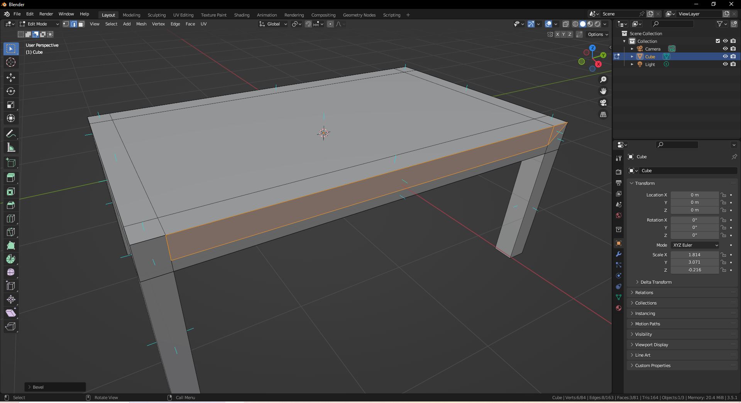Click the Options button in viewport header

[x=597, y=34]
